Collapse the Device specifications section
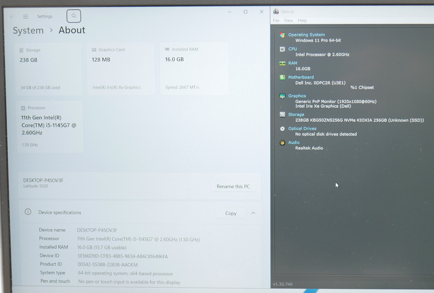Screen dimensions: 434x293 pos(253,213)
